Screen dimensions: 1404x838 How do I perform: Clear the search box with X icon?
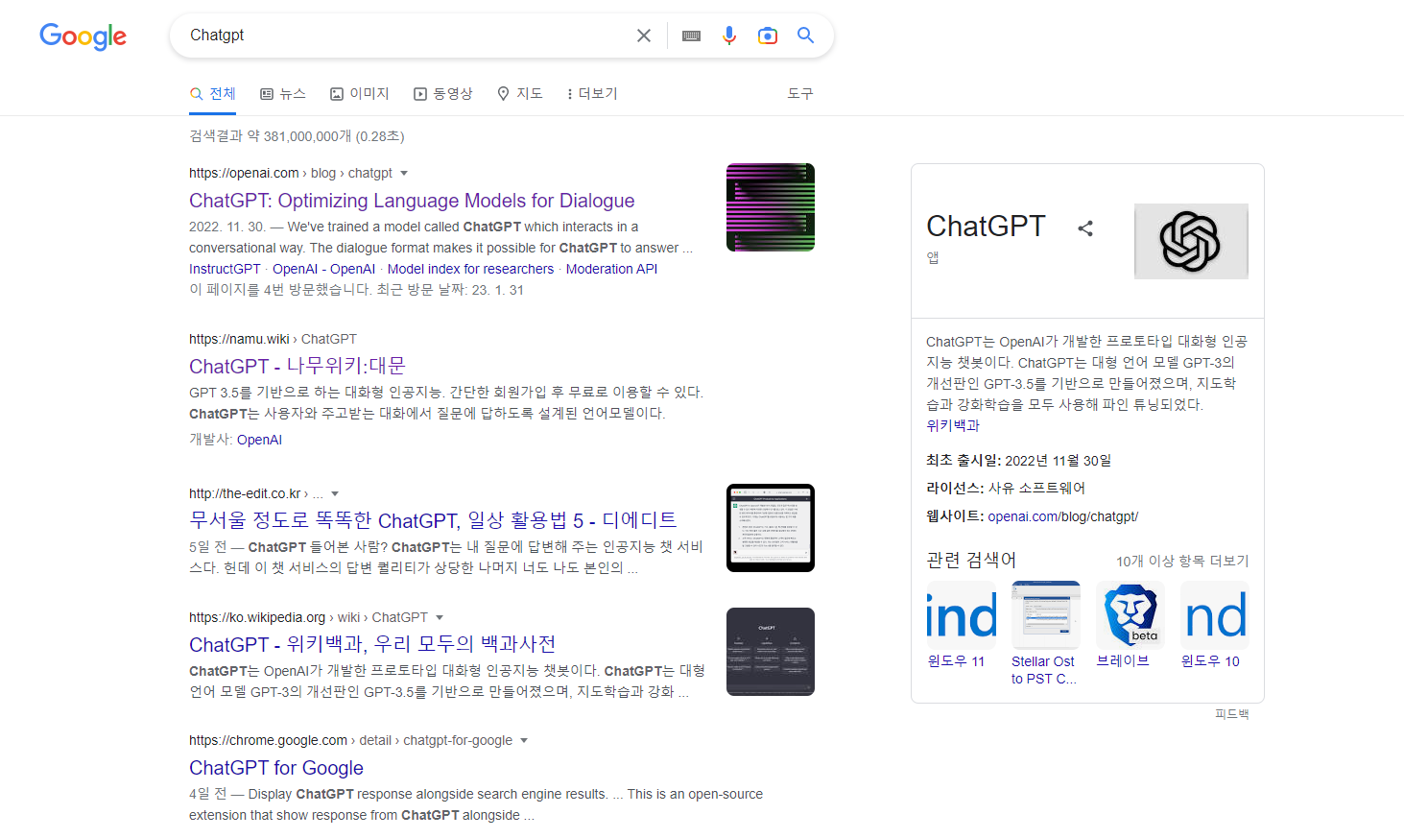(644, 36)
